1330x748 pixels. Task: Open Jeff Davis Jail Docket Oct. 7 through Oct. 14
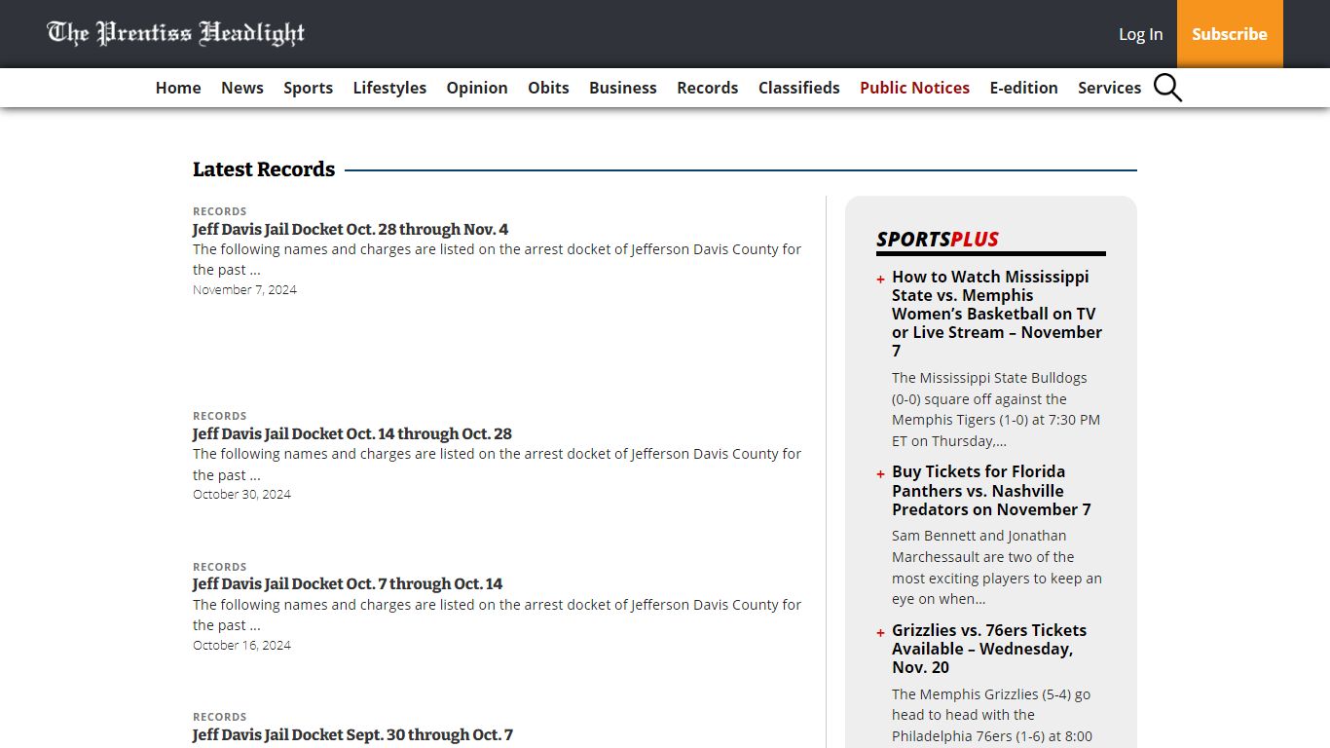tap(348, 584)
